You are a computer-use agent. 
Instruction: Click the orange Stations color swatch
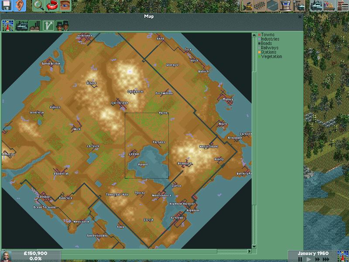259,52
